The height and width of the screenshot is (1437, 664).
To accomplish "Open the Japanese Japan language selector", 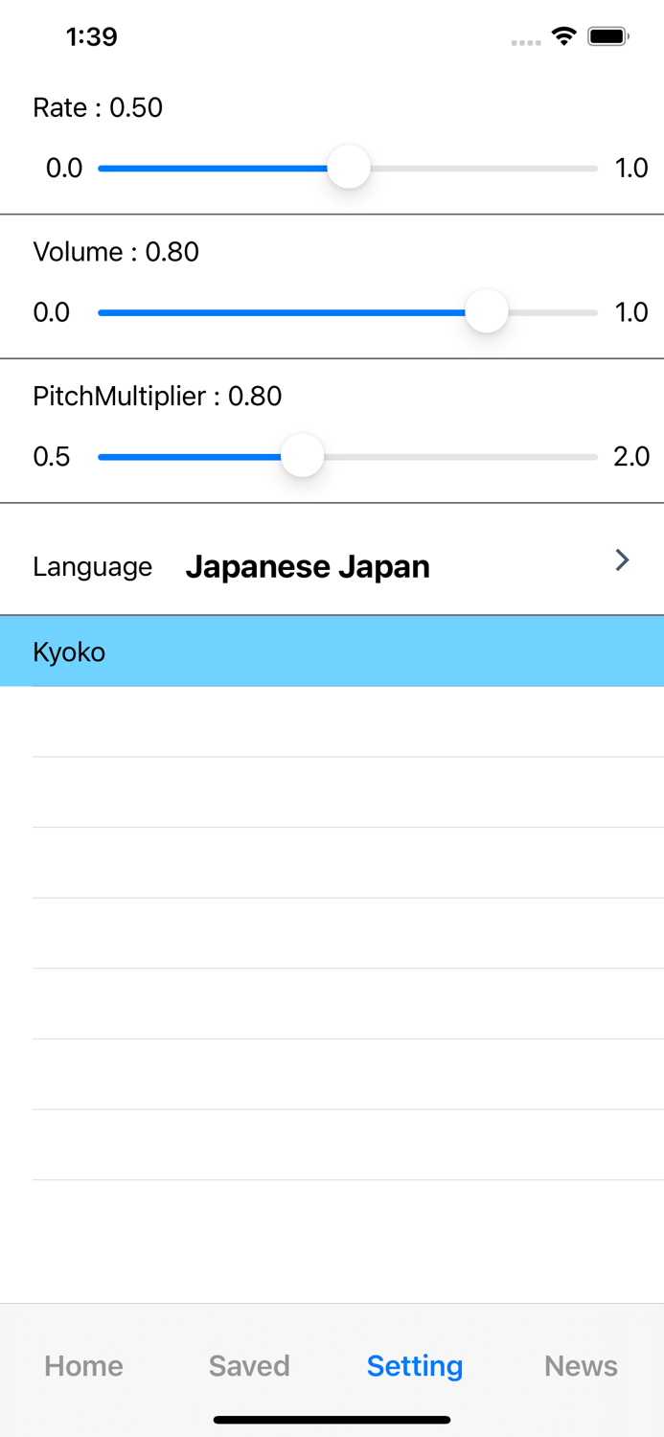I will click(x=308, y=566).
